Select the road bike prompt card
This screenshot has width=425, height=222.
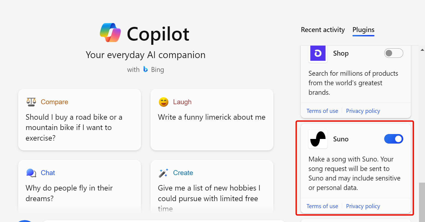coord(79,119)
